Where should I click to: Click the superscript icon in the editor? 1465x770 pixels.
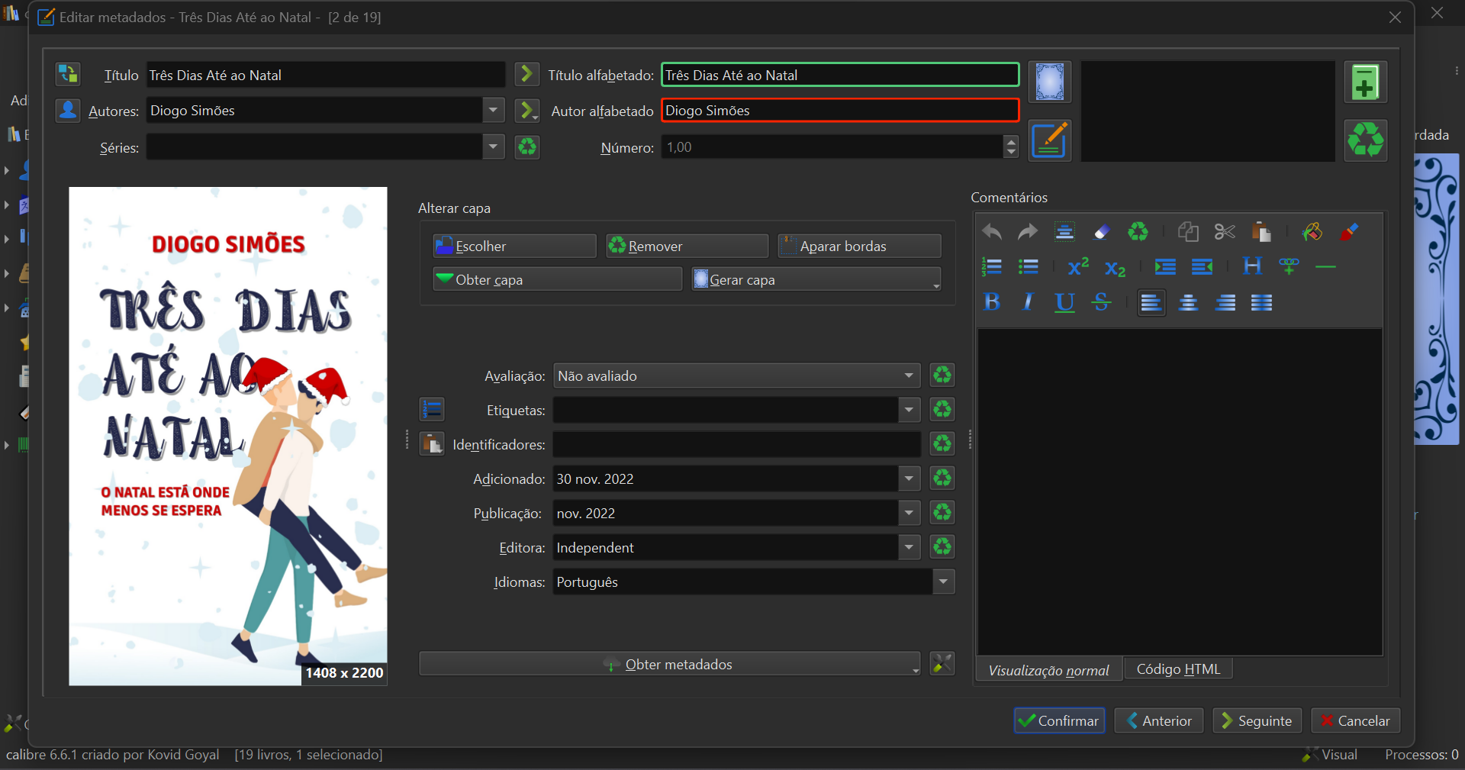click(x=1077, y=267)
